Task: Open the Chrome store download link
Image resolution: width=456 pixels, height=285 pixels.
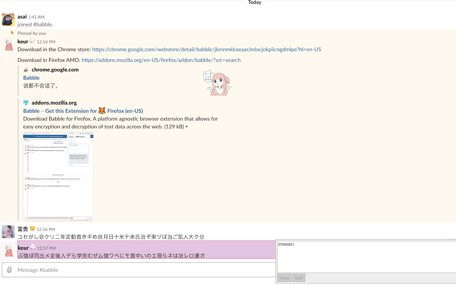Action: [x=206, y=49]
